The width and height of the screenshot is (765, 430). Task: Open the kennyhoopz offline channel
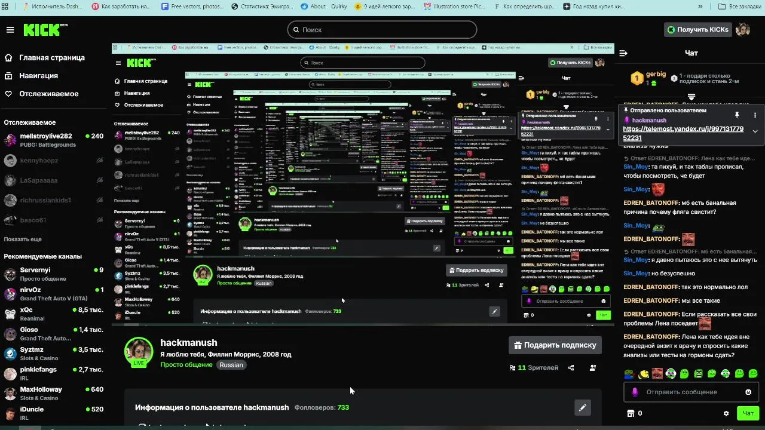tap(54, 160)
